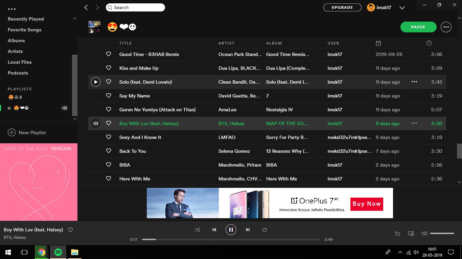Expand the account dropdown arrow next to imsk17

coord(402,7)
